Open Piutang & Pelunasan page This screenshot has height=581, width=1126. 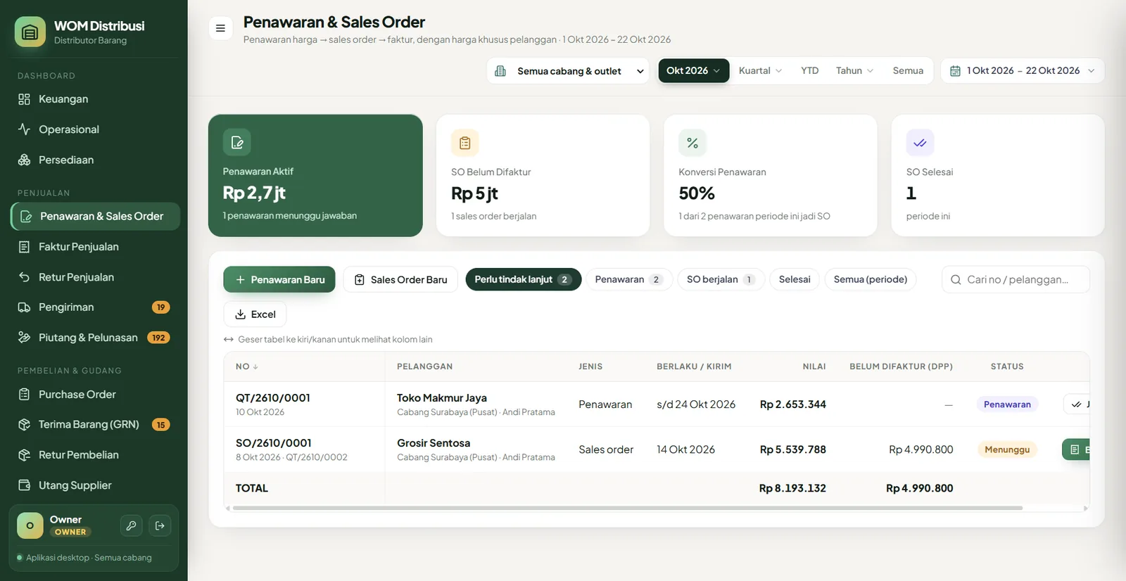[95, 338]
